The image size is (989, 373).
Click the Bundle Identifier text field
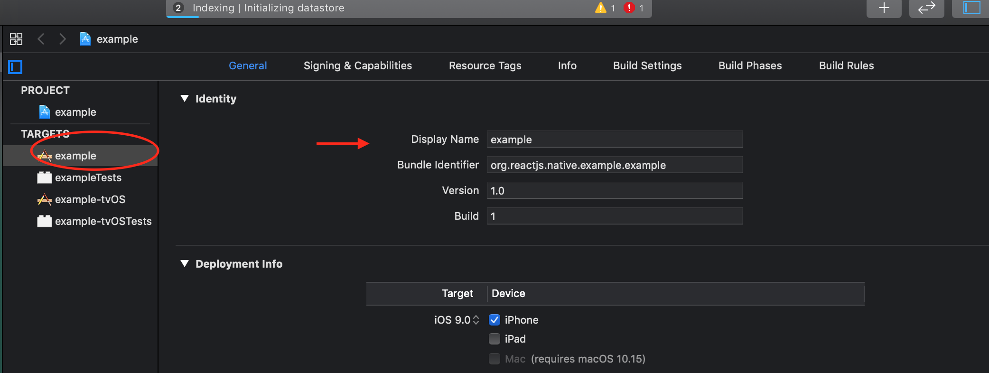coord(615,165)
